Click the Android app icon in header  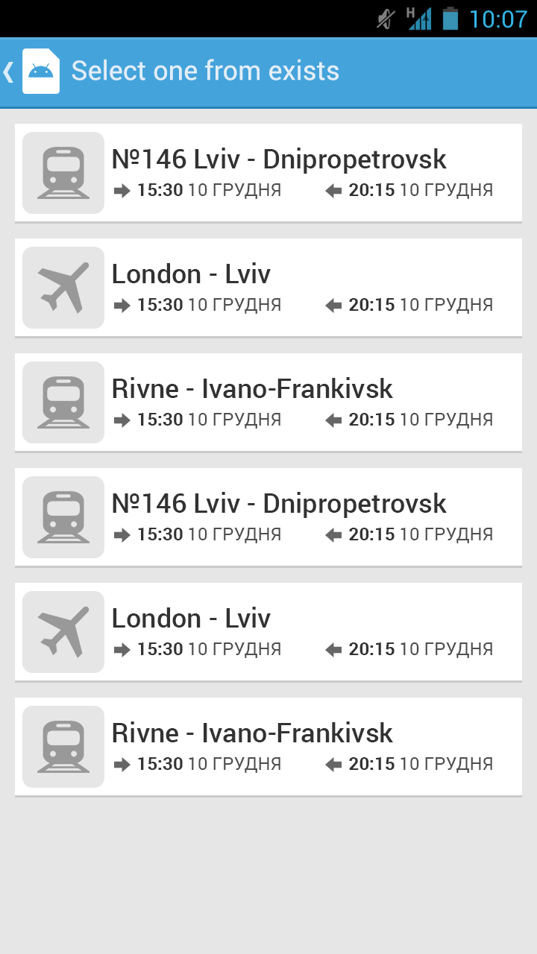pyautogui.click(x=41, y=71)
